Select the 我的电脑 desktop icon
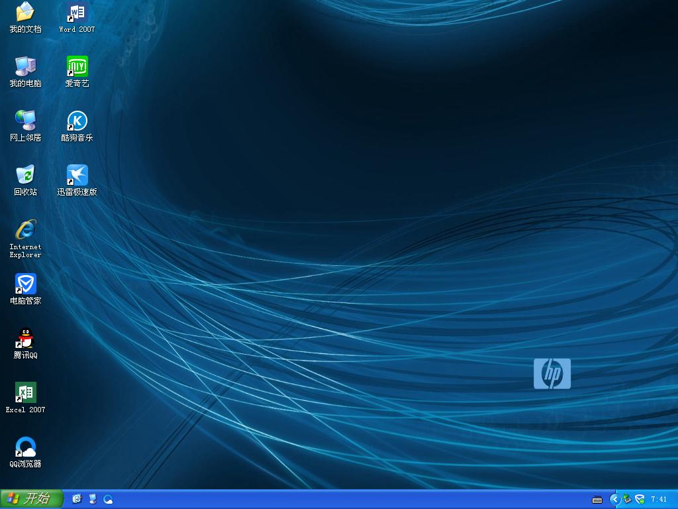This screenshot has height=509, width=678. point(25,66)
